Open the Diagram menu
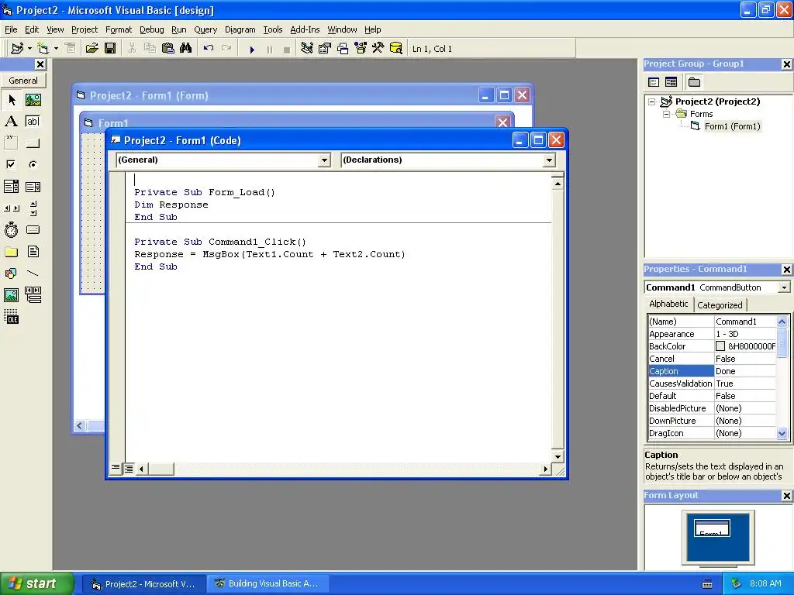 click(x=240, y=29)
